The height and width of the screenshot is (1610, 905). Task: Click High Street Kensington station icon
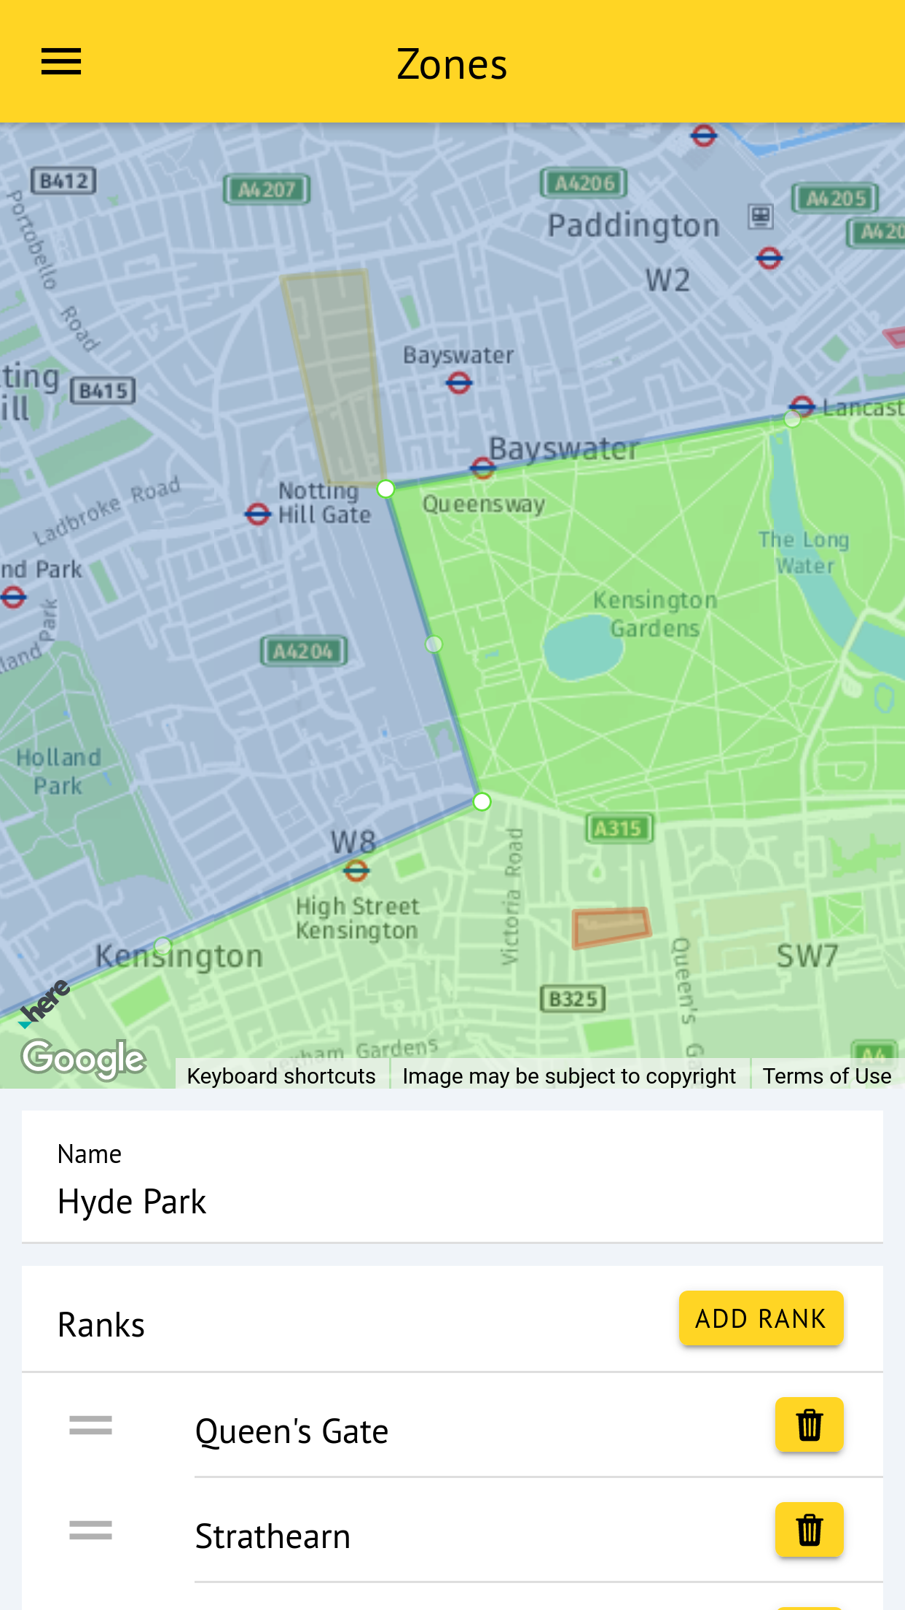[356, 870]
